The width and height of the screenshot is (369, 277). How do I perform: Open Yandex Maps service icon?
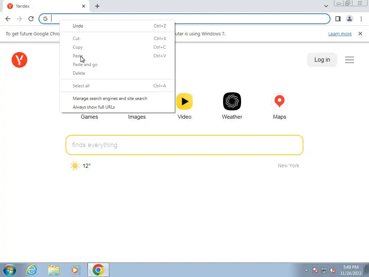click(280, 101)
